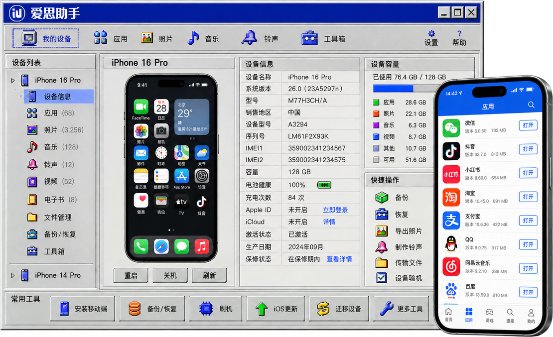Open 电子书 (8) sidebar item

click(52, 200)
